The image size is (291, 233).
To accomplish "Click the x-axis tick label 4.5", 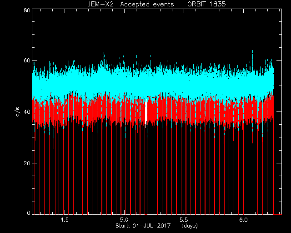I will point(65,220).
